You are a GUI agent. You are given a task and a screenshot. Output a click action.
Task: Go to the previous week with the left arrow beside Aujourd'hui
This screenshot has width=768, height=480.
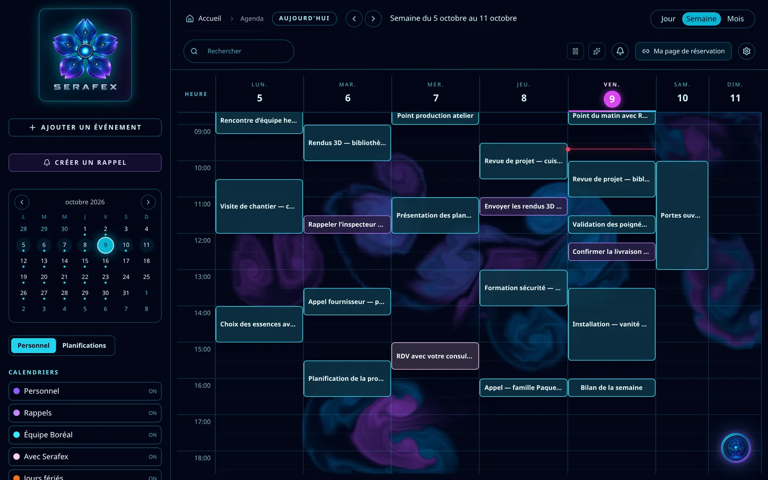tap(354, 19)
